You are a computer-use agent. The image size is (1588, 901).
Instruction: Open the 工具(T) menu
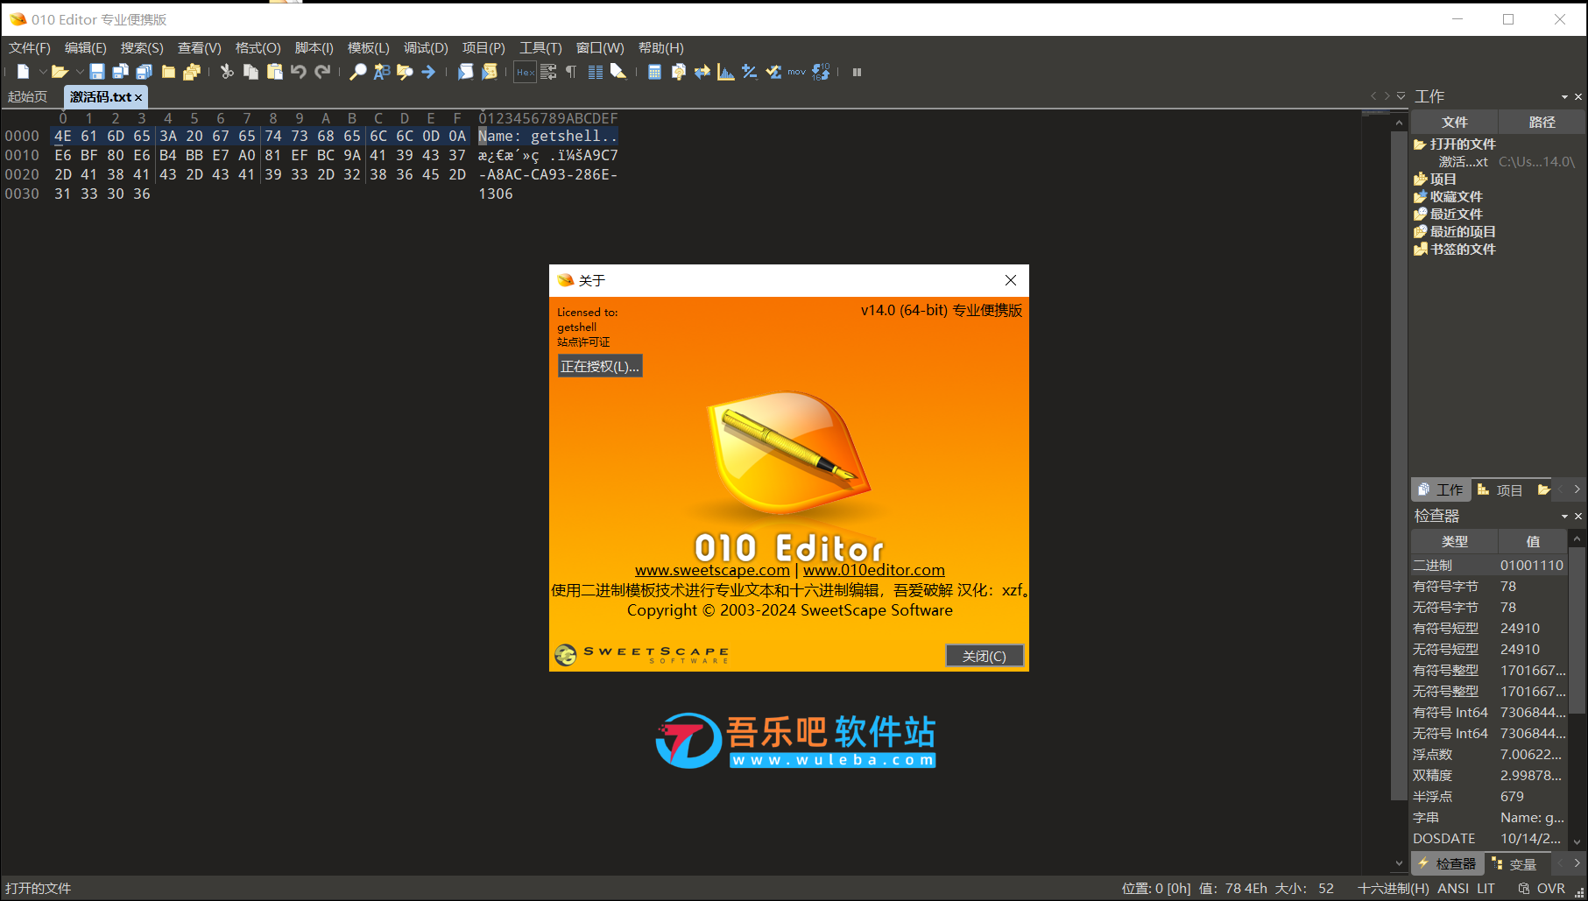tap(540, 48)
